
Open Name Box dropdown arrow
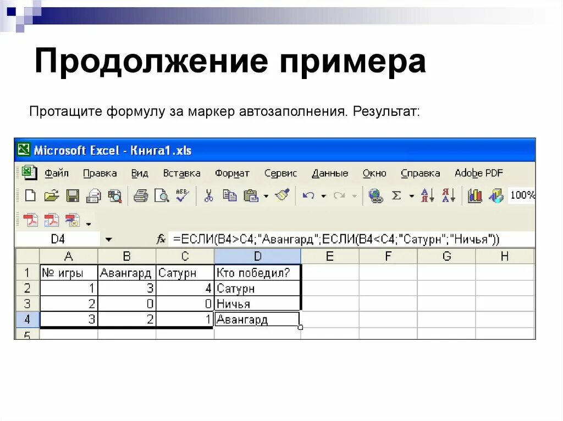(108, 239)
